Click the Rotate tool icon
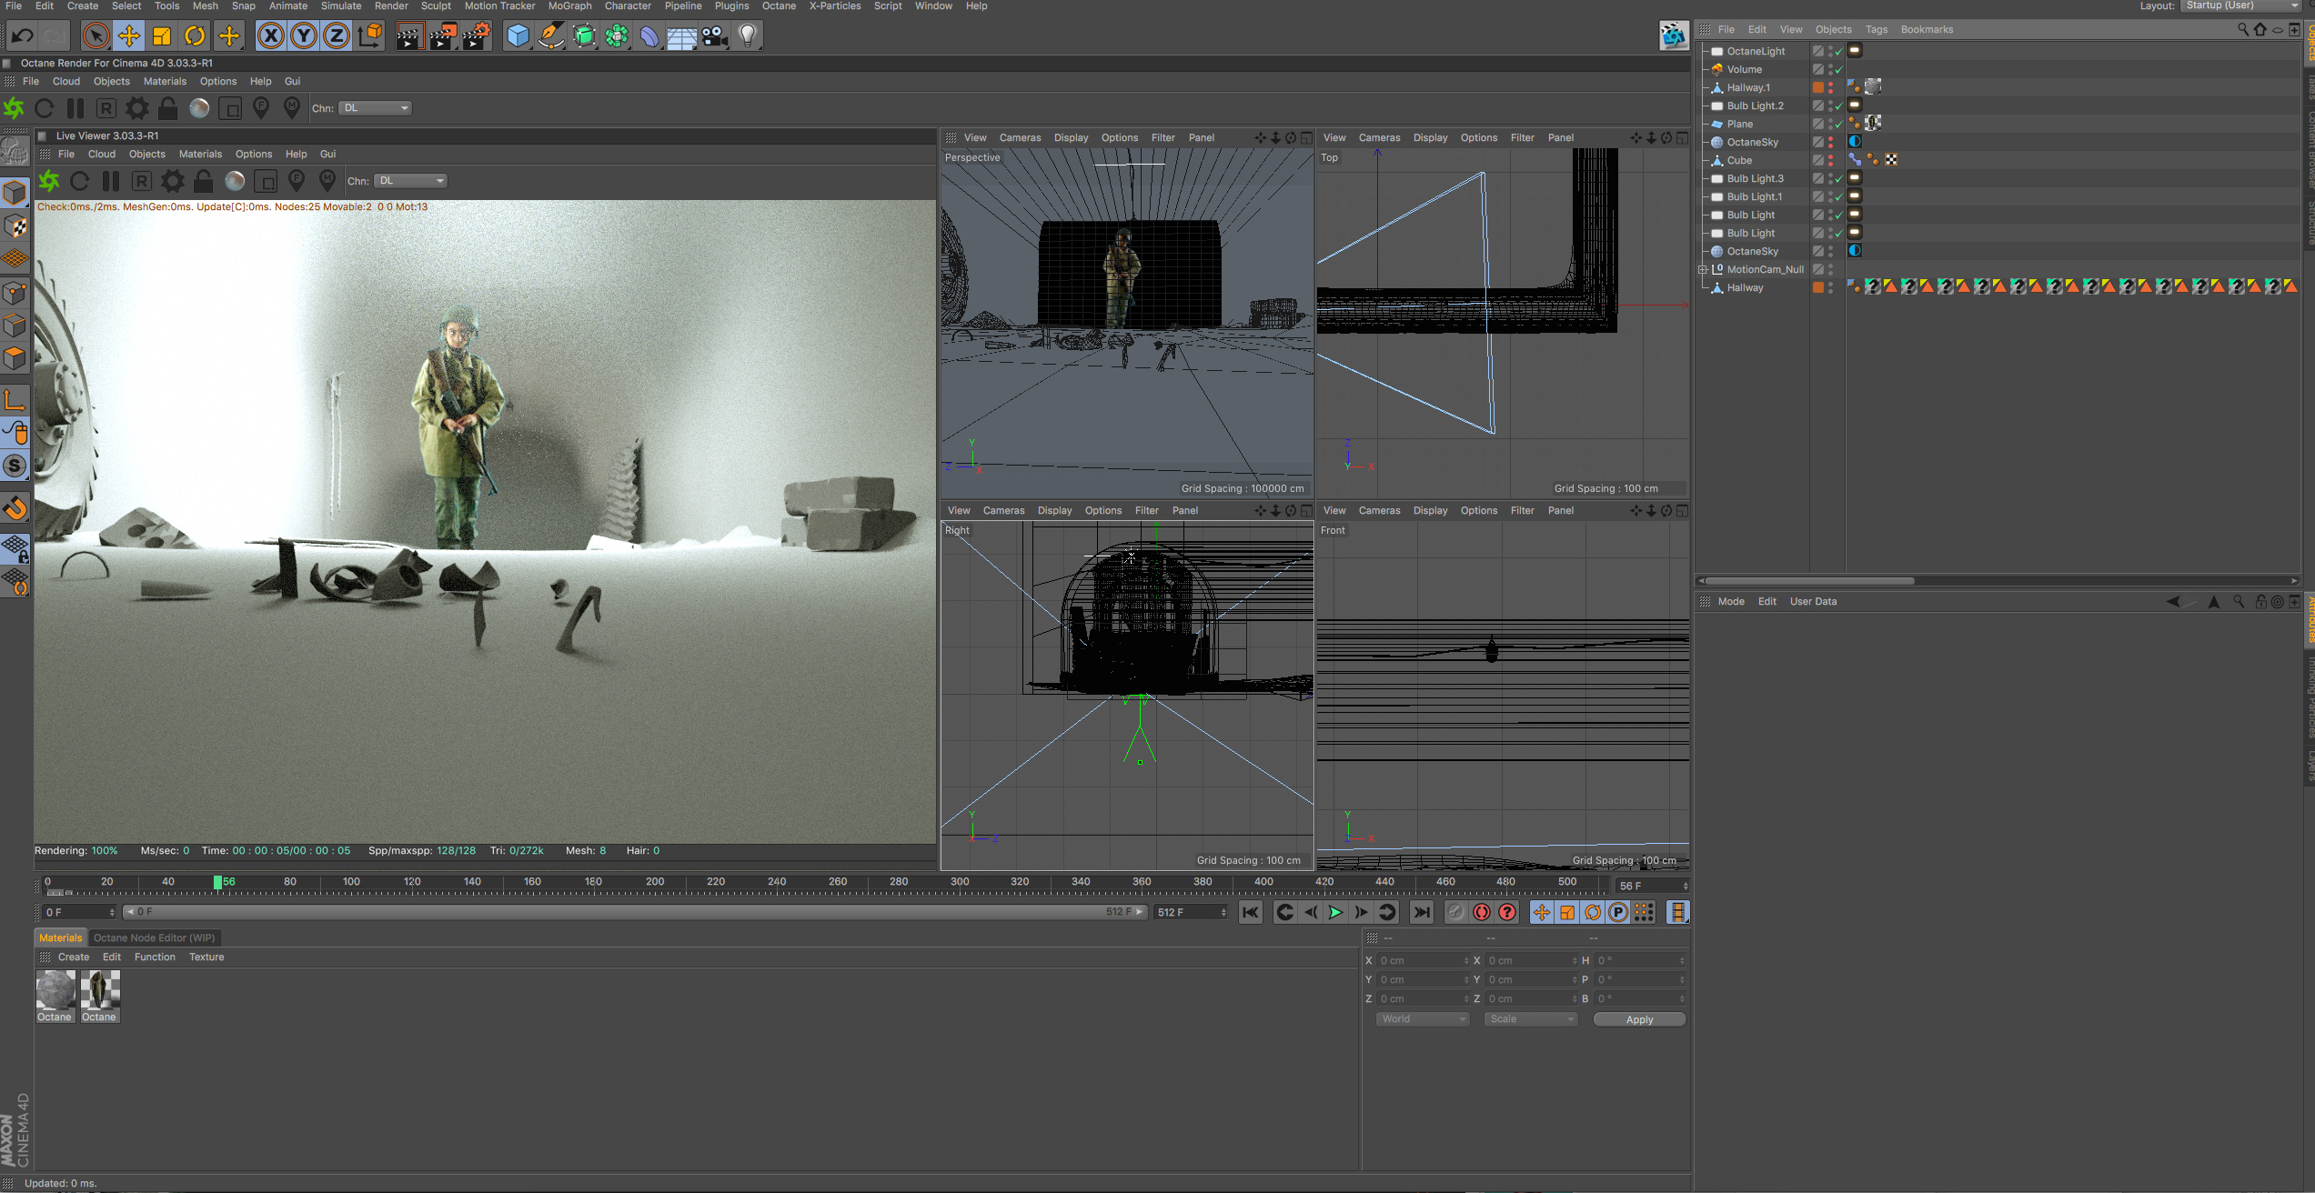The image size is (2315, 1193). tap(195, 35)
